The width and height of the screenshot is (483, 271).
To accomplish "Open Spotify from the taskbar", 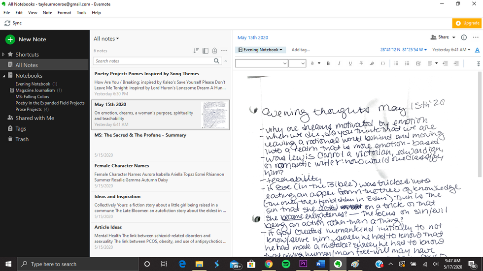I will (286, 264).
